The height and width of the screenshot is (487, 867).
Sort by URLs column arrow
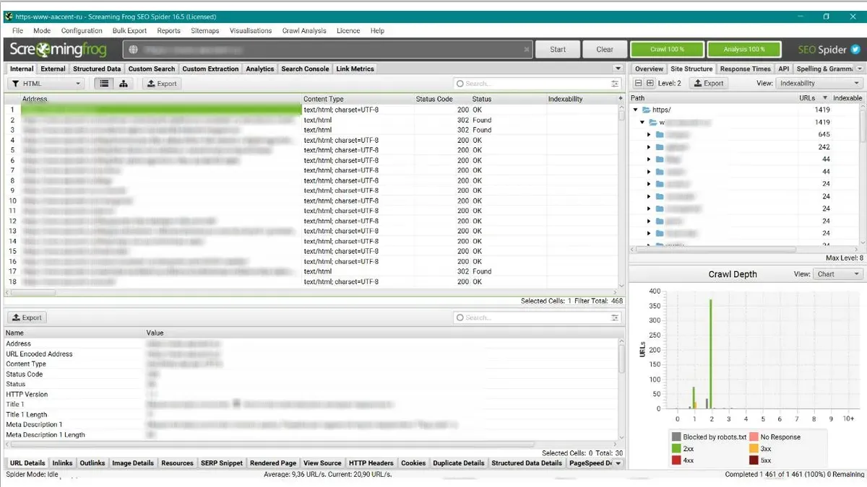pyautogui.click(x=826, y=98)
